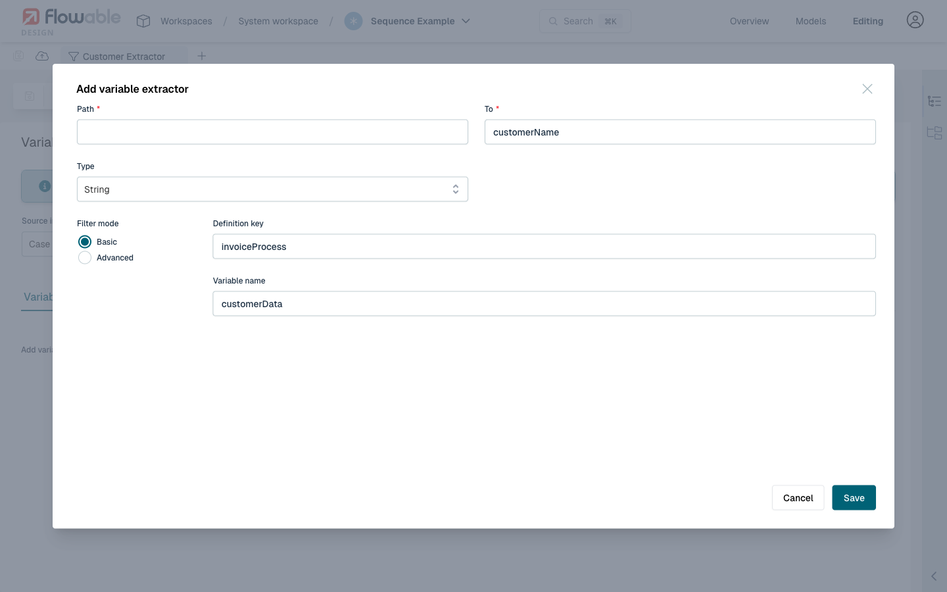Open the Type dropdown showing String

point(272,189)
